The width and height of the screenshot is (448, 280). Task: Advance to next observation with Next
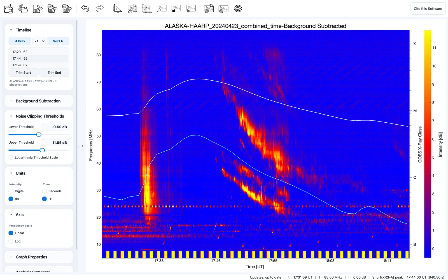tap(58, 41)
